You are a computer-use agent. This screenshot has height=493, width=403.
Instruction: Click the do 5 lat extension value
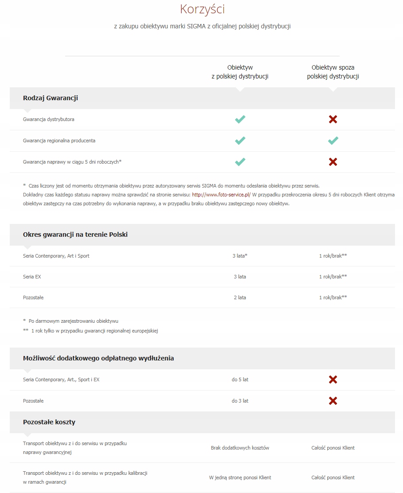point(240,380)
